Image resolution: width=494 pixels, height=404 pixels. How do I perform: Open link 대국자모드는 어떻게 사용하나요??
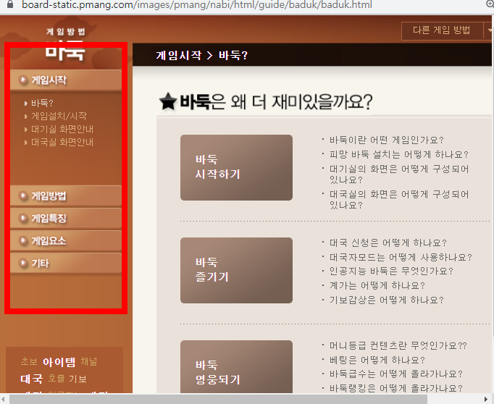[x=401, y=257]
